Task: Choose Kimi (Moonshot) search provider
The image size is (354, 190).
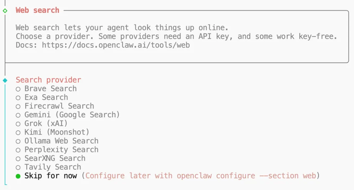Action: 18,133
